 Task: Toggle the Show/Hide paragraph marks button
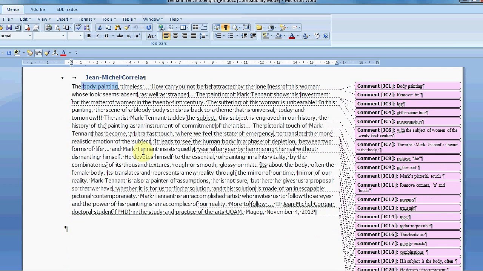point(226,27)
